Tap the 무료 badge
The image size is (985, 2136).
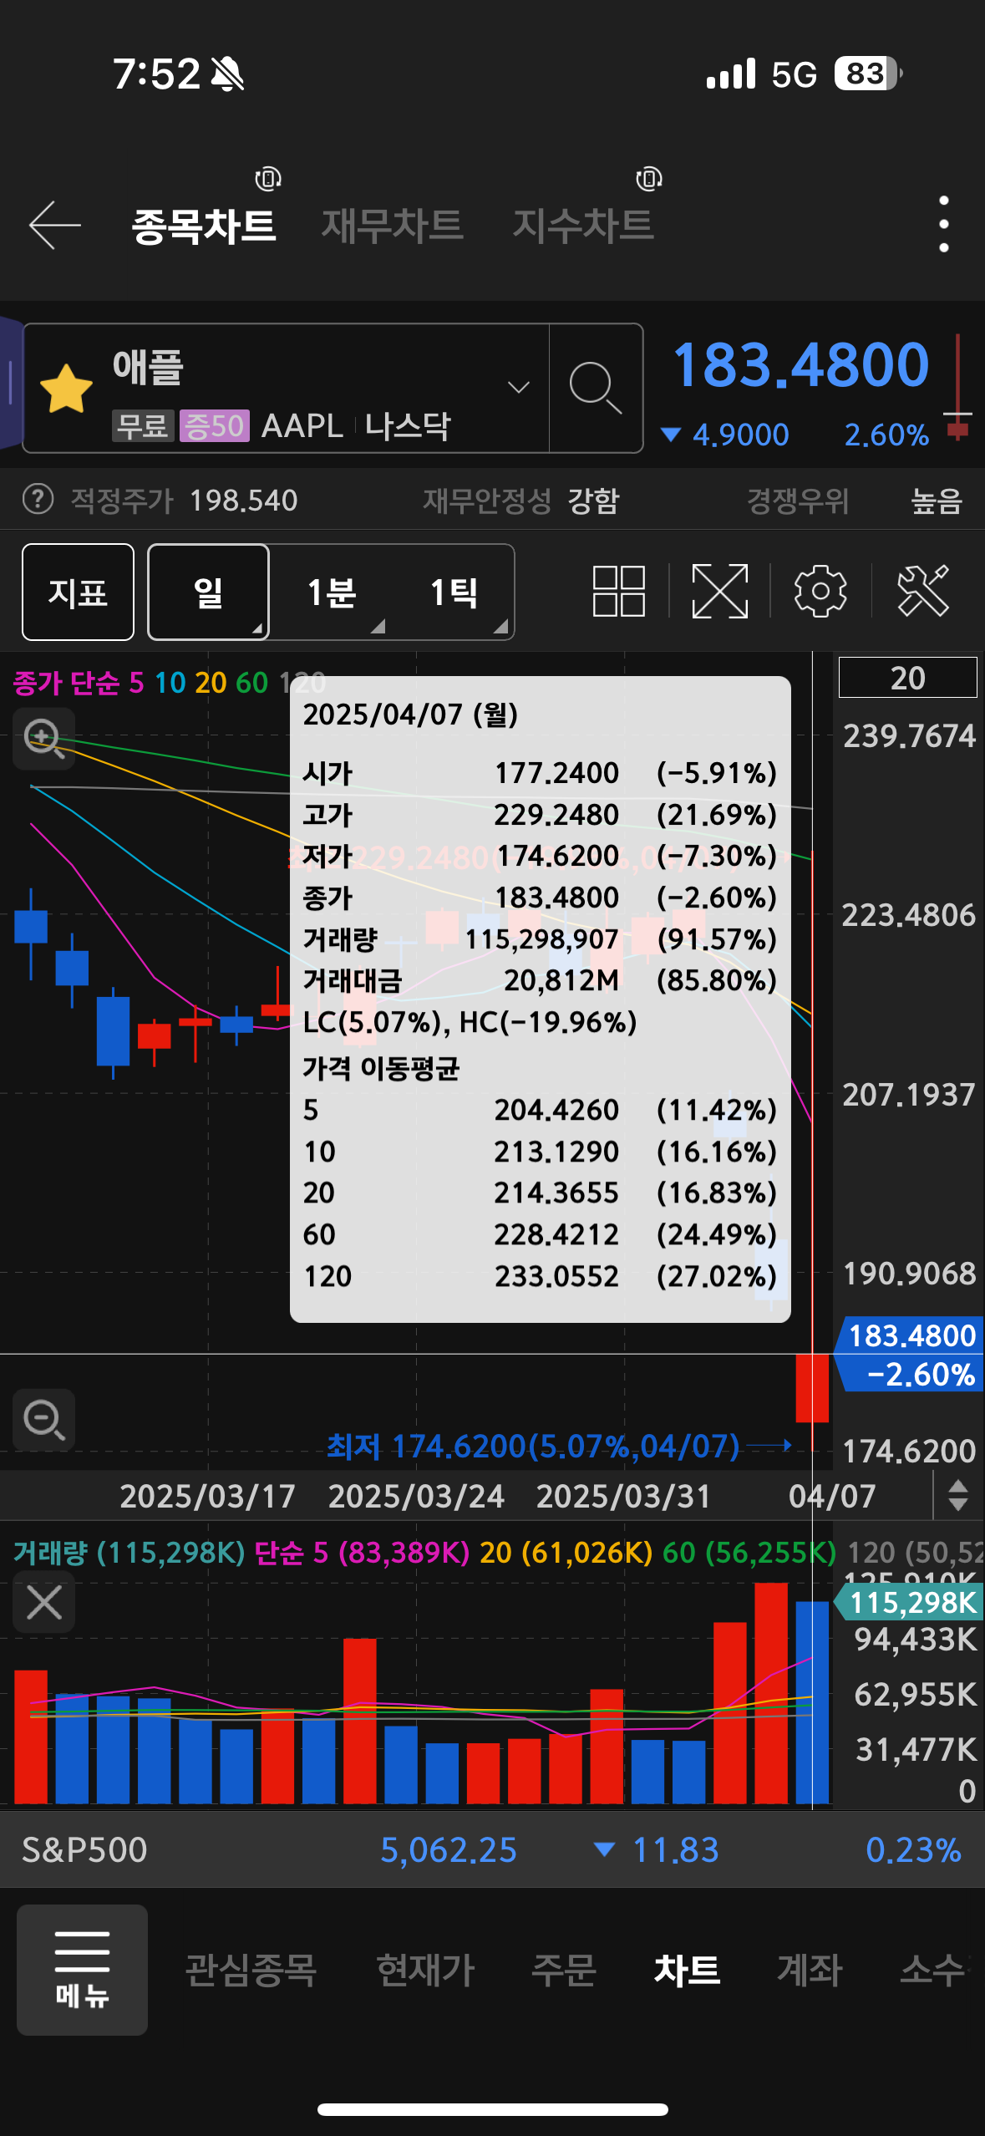click(143, 426)
